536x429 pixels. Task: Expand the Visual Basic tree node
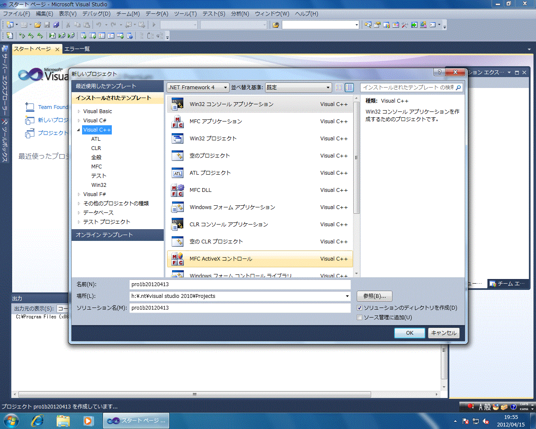pos(79,111)
